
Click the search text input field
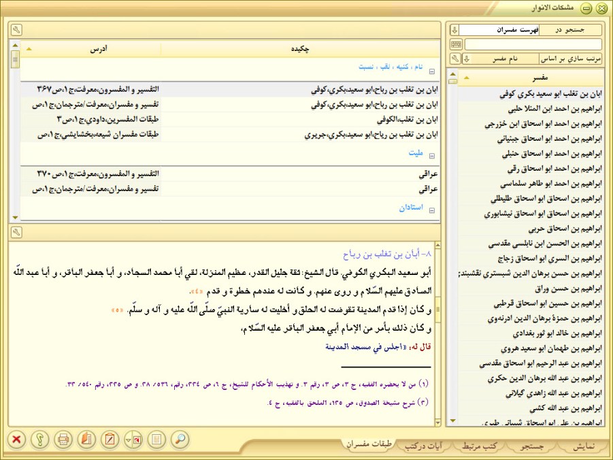click(x=533, y=44)
